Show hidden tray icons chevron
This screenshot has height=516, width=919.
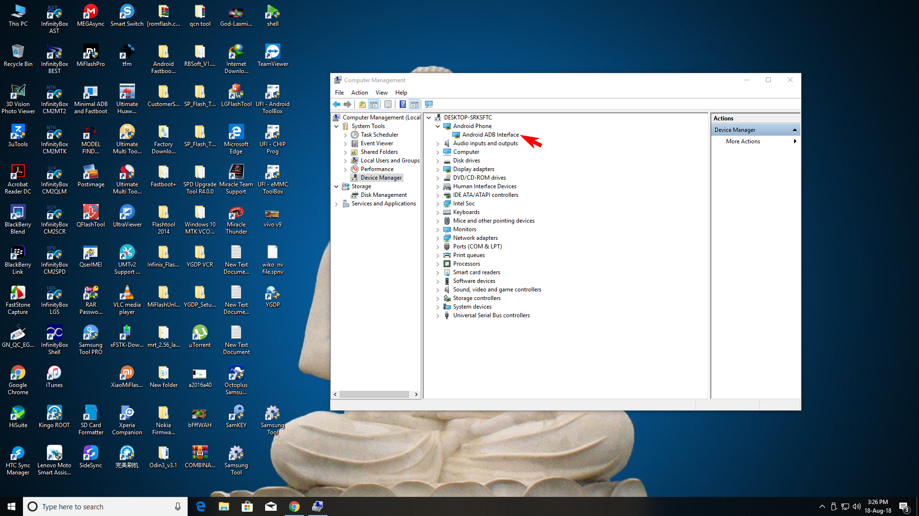pos(822,506)
